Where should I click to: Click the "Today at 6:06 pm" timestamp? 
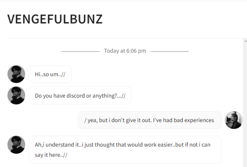pos(125,51)
